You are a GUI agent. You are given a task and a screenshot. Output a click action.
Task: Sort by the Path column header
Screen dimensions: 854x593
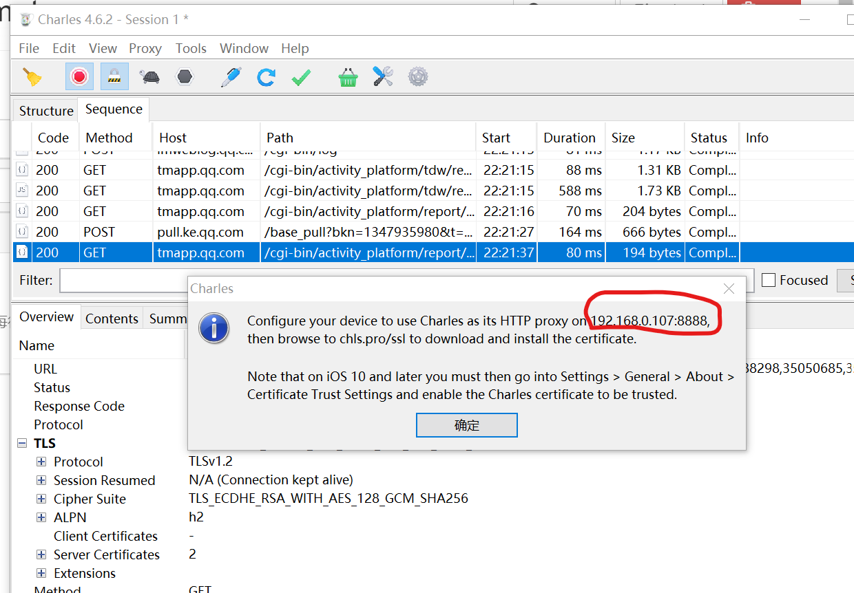pos(368,138)
